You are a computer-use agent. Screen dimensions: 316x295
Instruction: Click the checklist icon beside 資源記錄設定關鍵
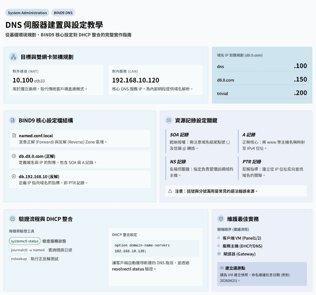point(169,120)
